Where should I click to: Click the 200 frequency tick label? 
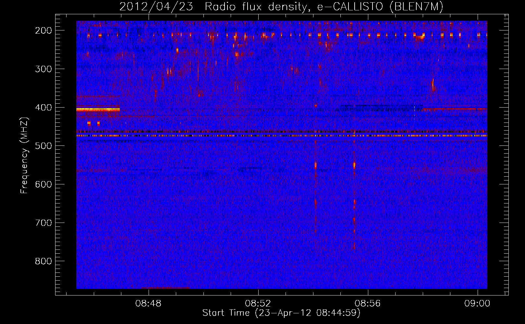43,30
